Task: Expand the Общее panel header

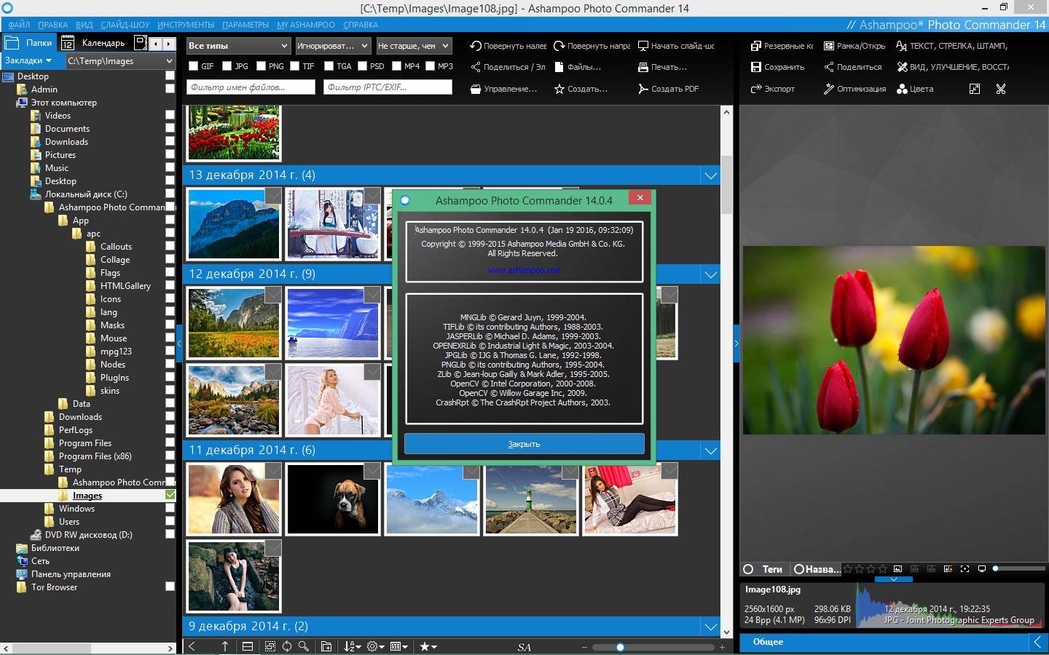Action: [x=893, y=642]
